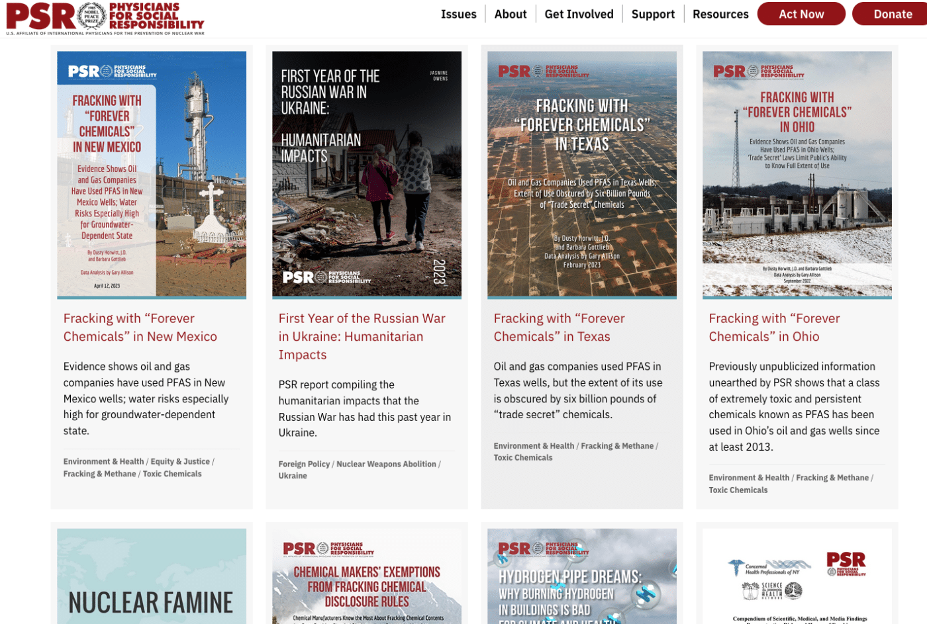927x624 pixels.
Task: Open Get Involved navigation item
Action: click(x=579, y=14)
